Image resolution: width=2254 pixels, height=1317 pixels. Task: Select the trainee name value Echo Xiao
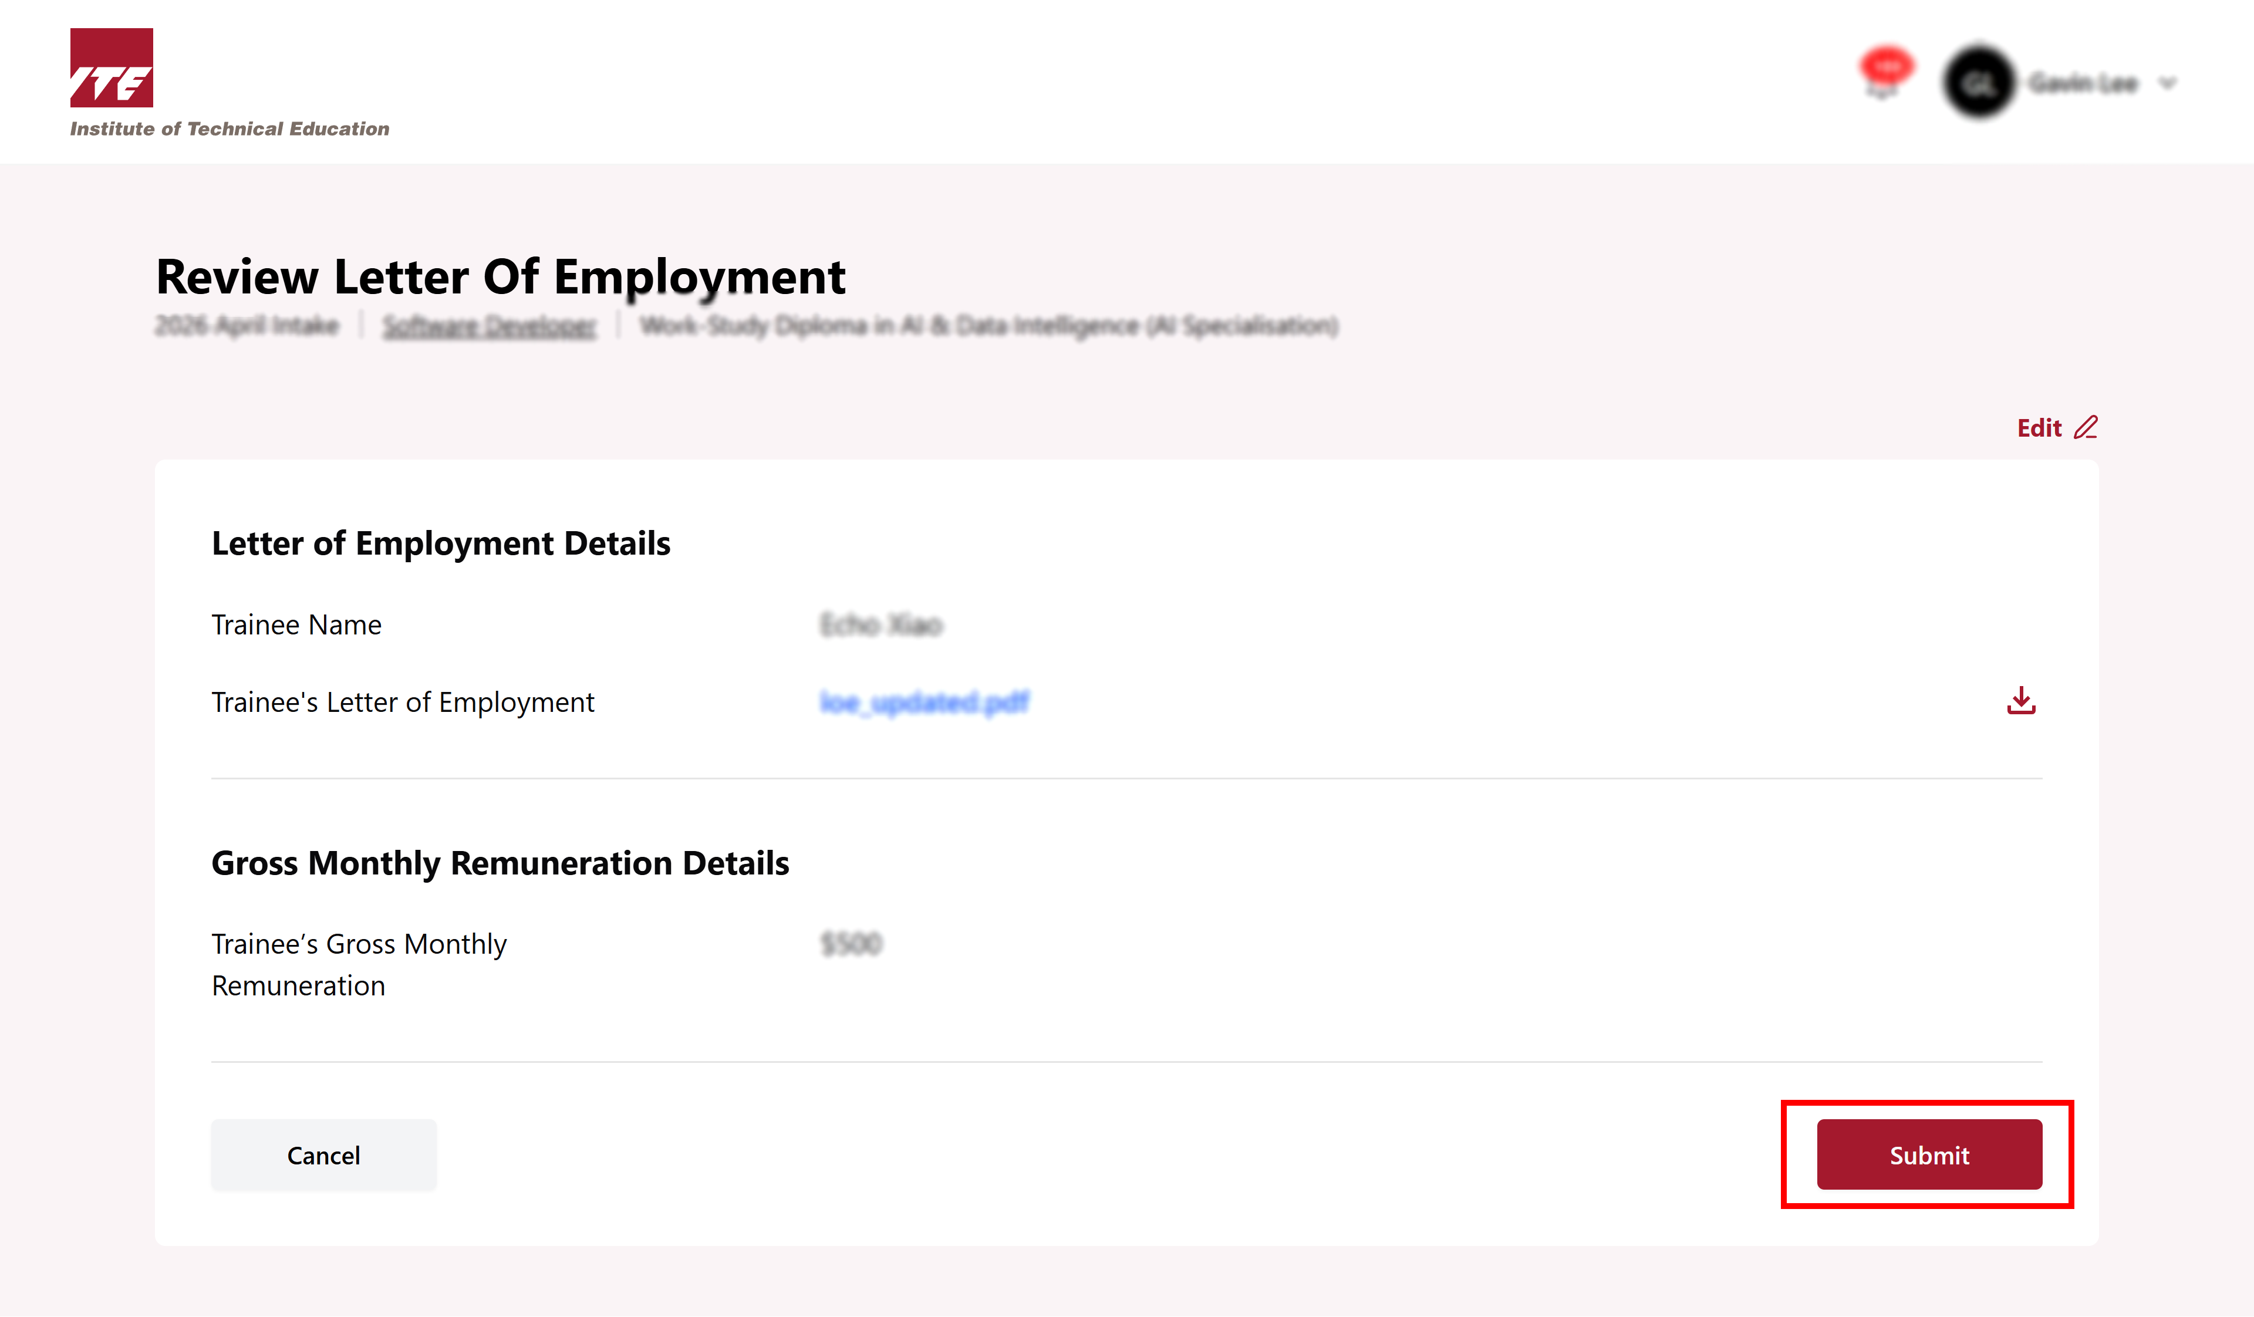point(881,625)
